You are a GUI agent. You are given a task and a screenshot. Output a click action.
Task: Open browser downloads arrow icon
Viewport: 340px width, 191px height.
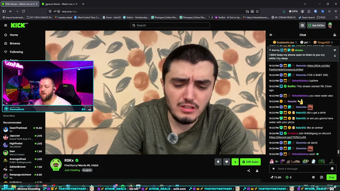pyautogui.click(x=284, y=11)
